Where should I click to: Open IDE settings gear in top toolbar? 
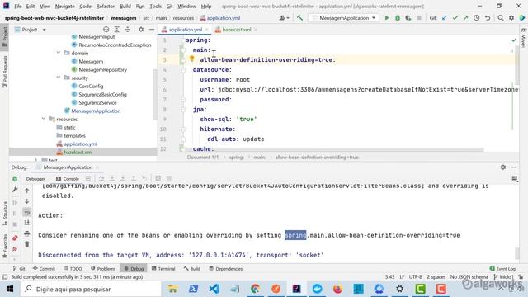511,18
